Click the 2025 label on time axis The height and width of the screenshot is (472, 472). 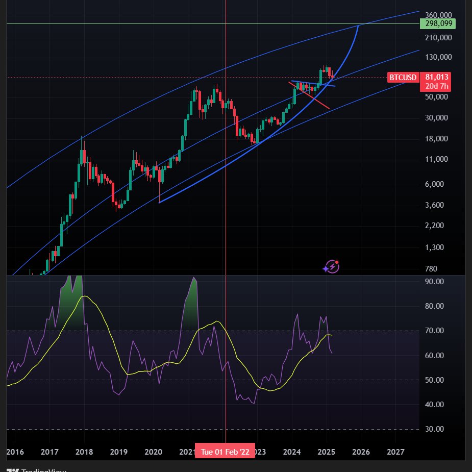pos(326,452)
